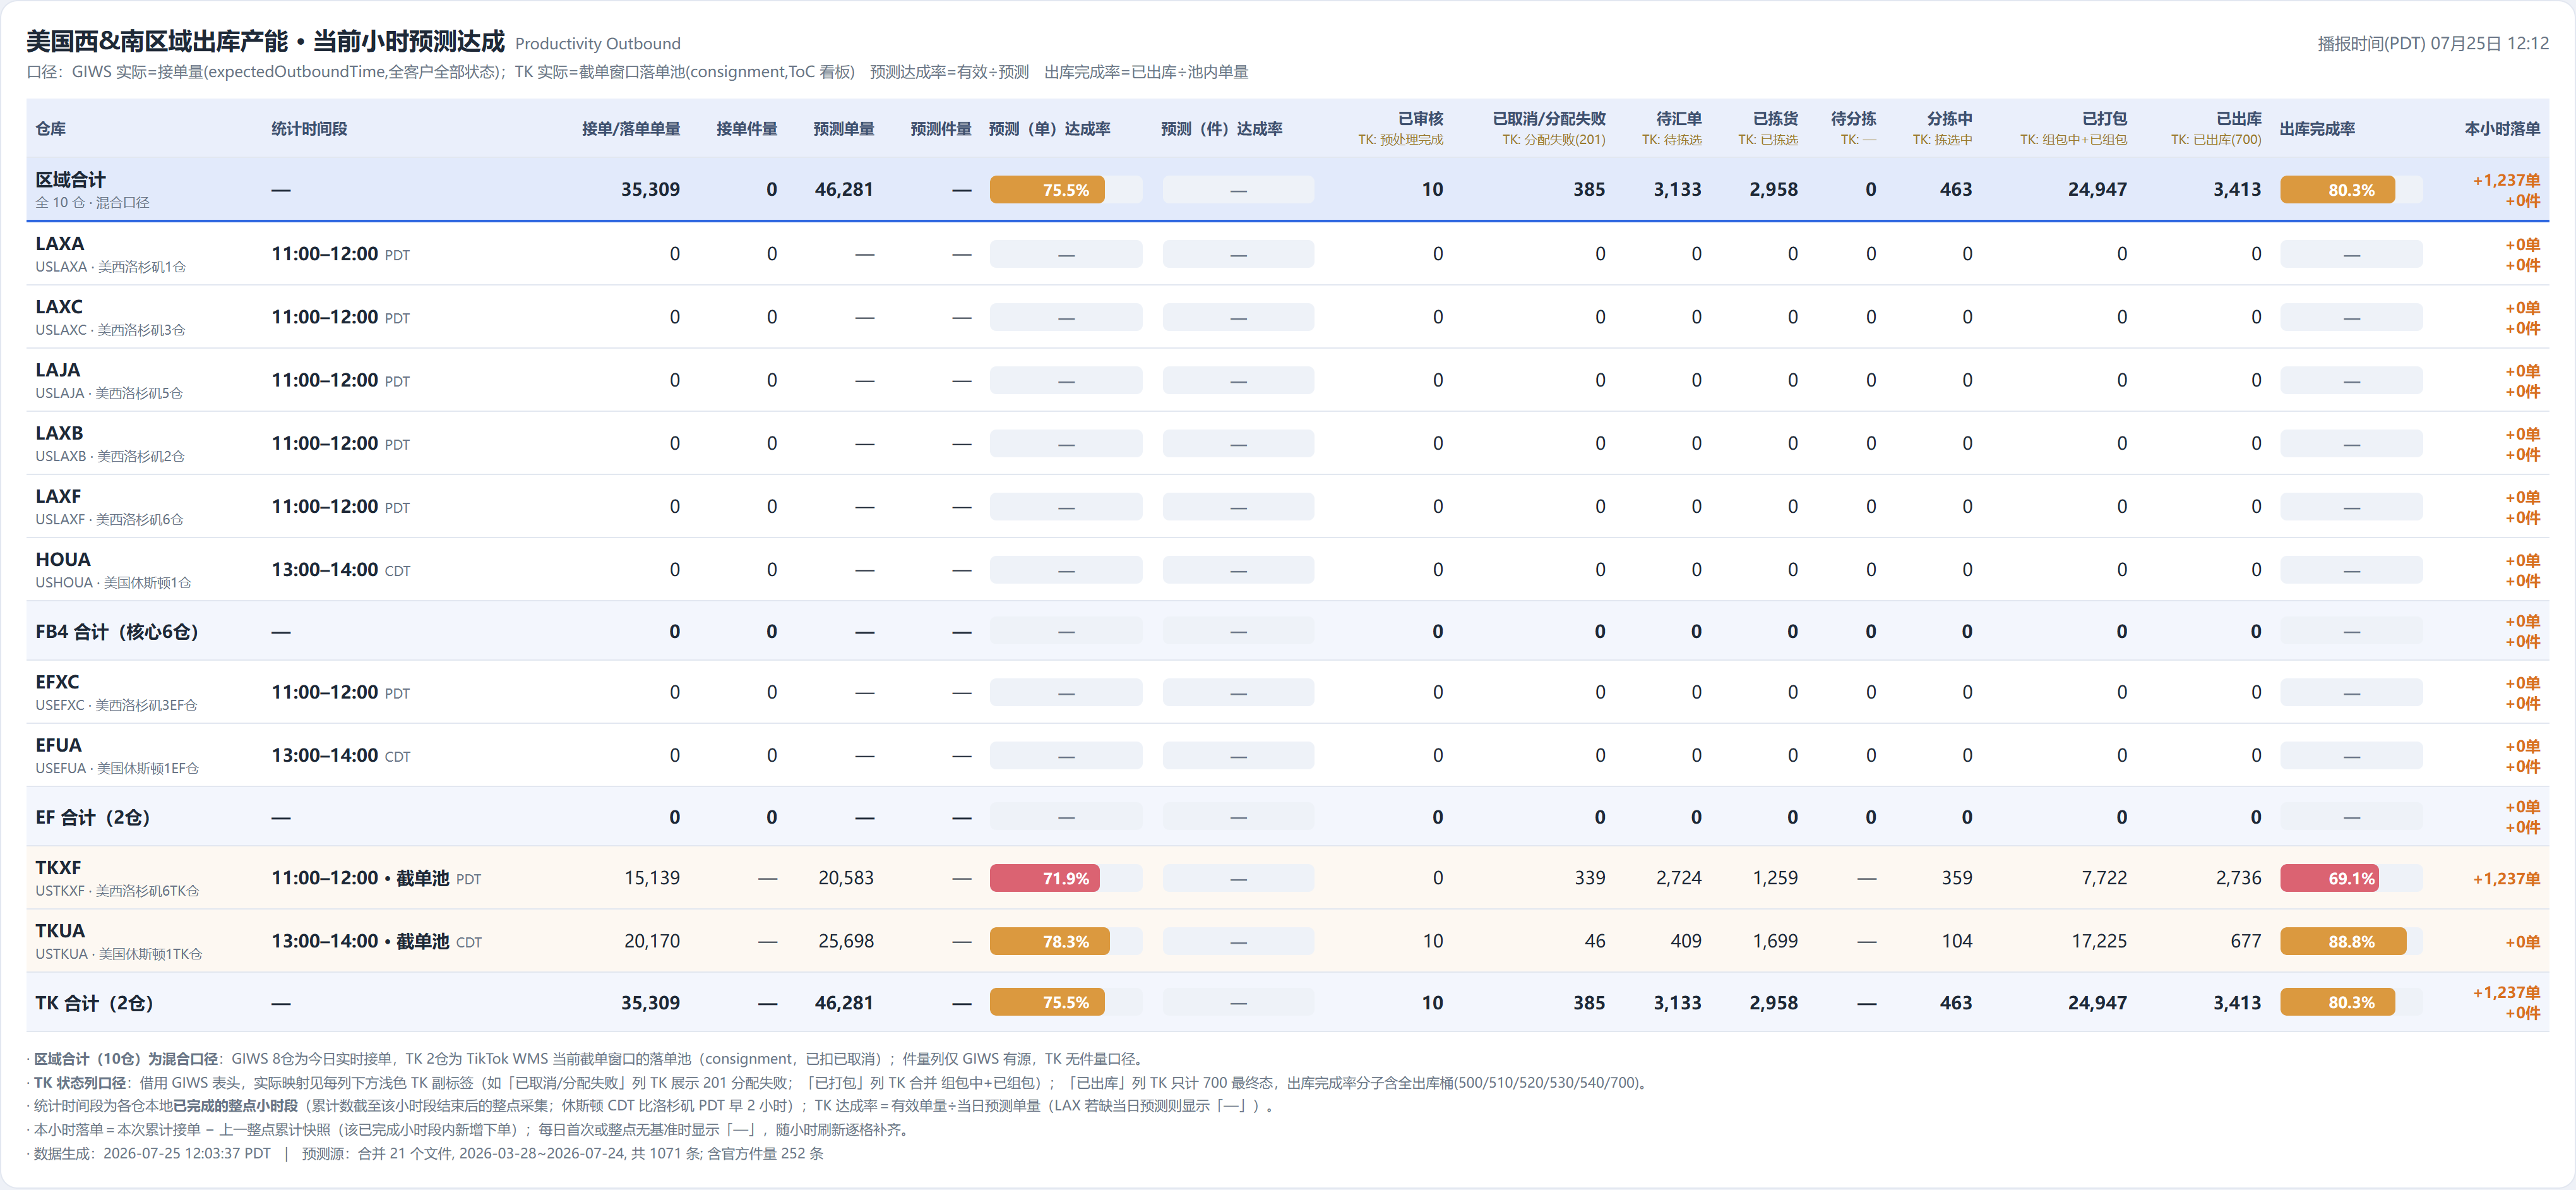Select the LAXF warehouse name
This screenshot has height=1190, width=2576.
tap(58, 496)
